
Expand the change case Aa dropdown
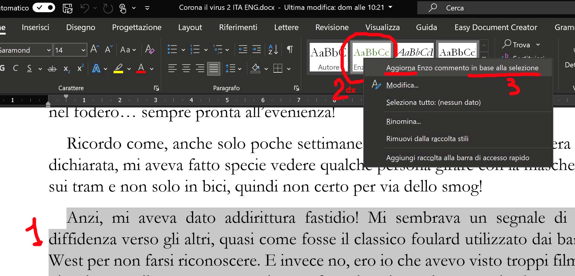point(128,50)
